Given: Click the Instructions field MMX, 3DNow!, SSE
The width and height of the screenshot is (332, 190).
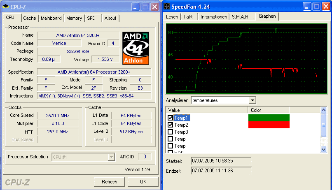Looking at the screenshot, I should [x=94, y=96].
